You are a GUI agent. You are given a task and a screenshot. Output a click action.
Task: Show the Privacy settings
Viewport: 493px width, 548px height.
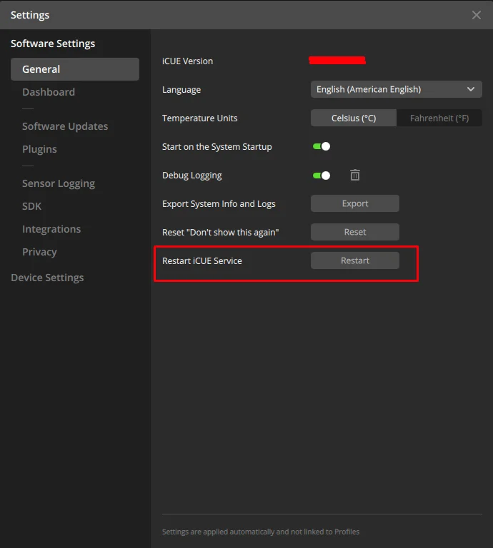39,252
